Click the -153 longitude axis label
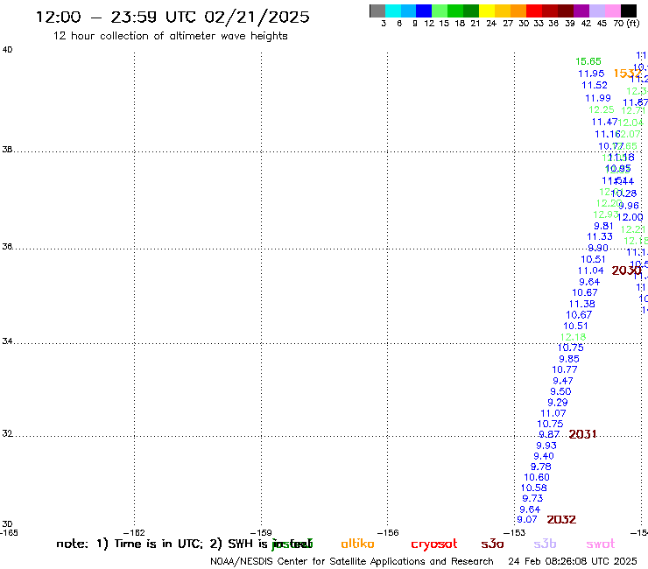This screenshot has height=569, width=648. point(515,533)
